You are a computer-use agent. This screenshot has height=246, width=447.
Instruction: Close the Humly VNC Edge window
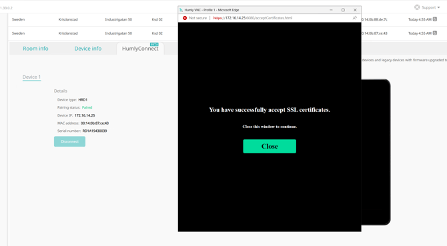(355, 10)
